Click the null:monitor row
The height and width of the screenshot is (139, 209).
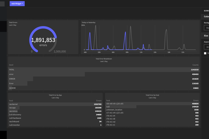pyautogui.click(x=55, y=125)
